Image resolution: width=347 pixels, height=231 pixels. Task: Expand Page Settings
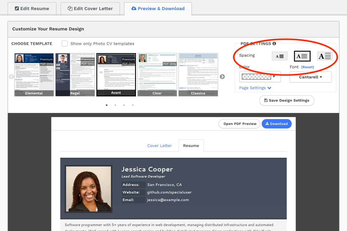255,88
